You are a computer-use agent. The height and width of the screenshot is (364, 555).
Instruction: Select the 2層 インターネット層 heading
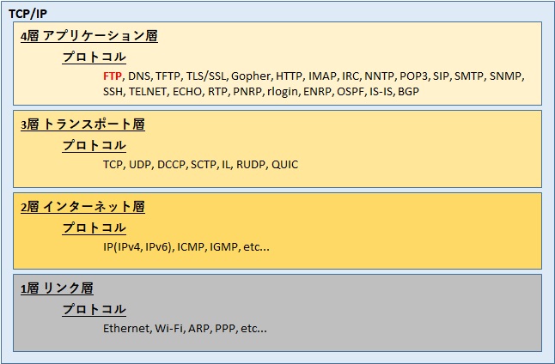point(82,207)
